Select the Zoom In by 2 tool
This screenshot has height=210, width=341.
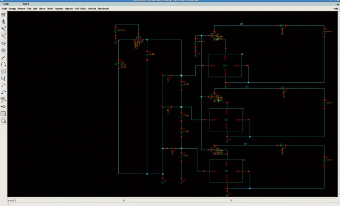coord(3,29)
